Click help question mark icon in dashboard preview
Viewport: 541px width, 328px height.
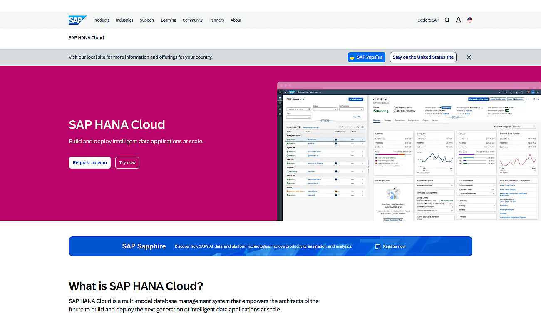[x=522, y=92]
